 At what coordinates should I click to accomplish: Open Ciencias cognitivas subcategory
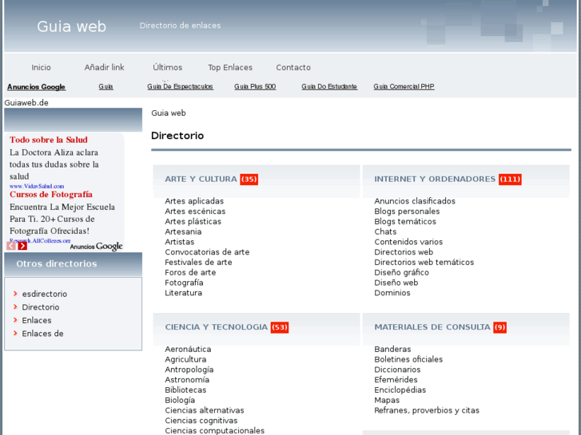pos(201,421)
